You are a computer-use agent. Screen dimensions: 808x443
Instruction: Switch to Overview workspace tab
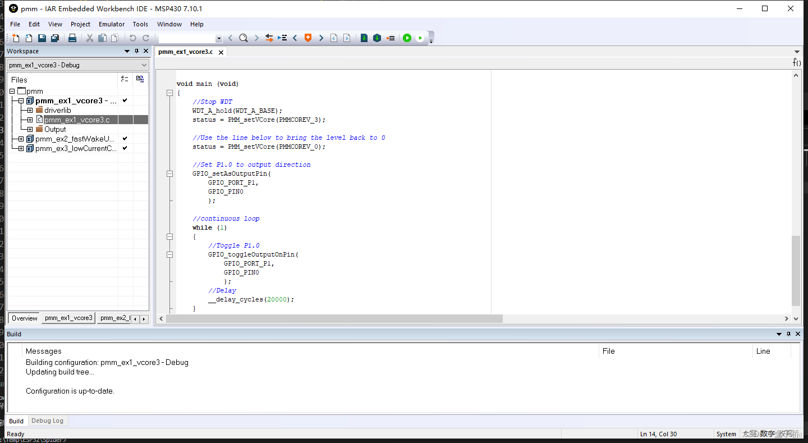coord(24,318)
